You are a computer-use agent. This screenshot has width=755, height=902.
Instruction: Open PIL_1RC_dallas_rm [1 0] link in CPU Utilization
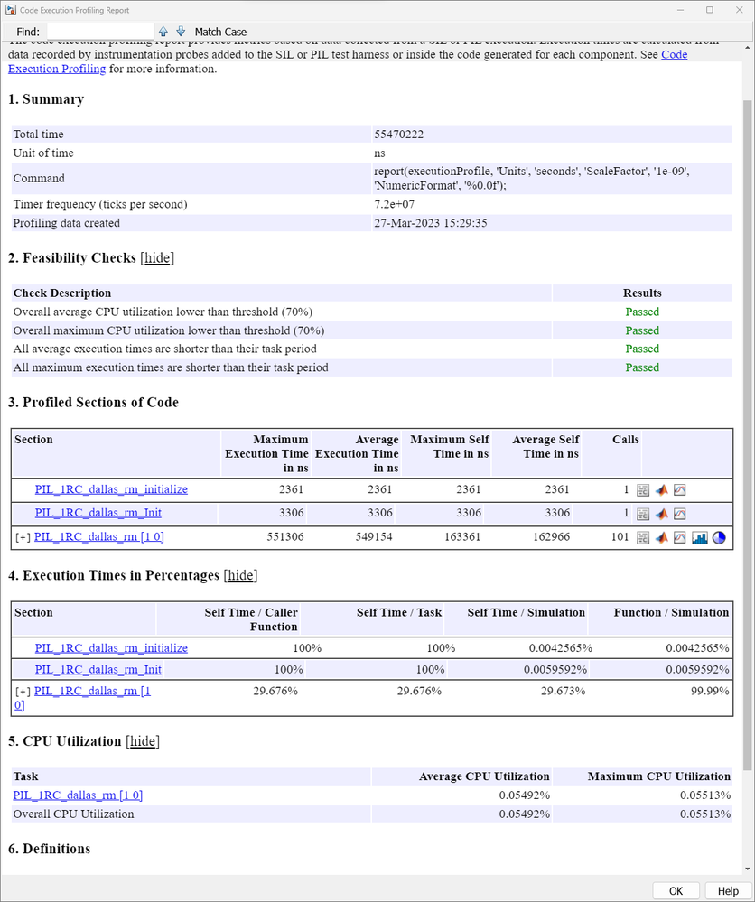78,795
